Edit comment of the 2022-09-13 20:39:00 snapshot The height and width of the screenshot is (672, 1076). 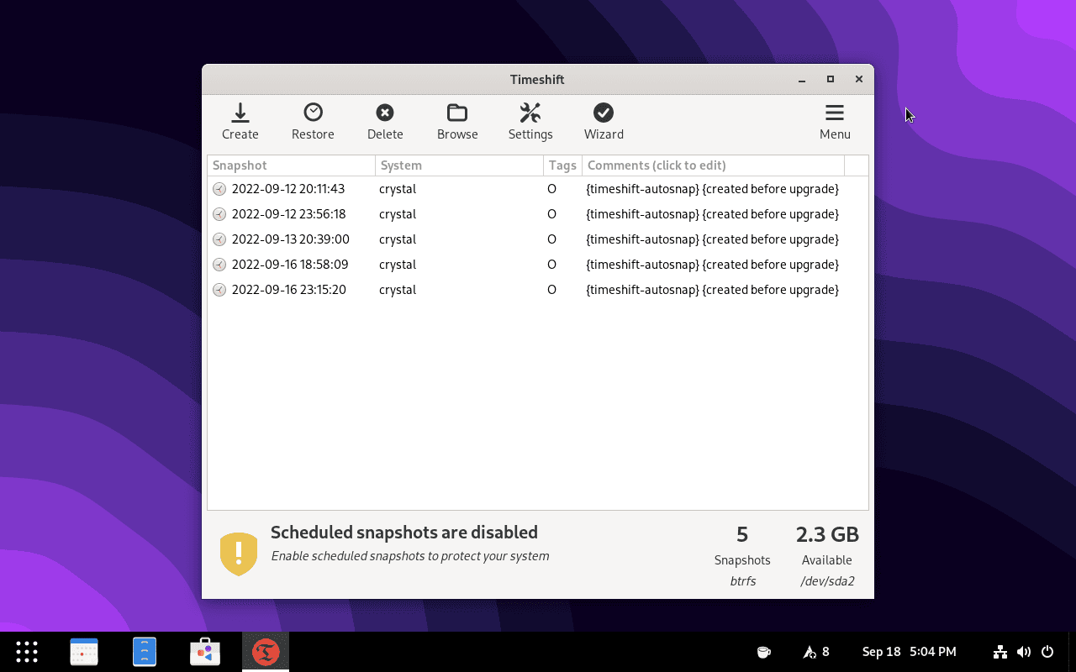click(712, 239)
